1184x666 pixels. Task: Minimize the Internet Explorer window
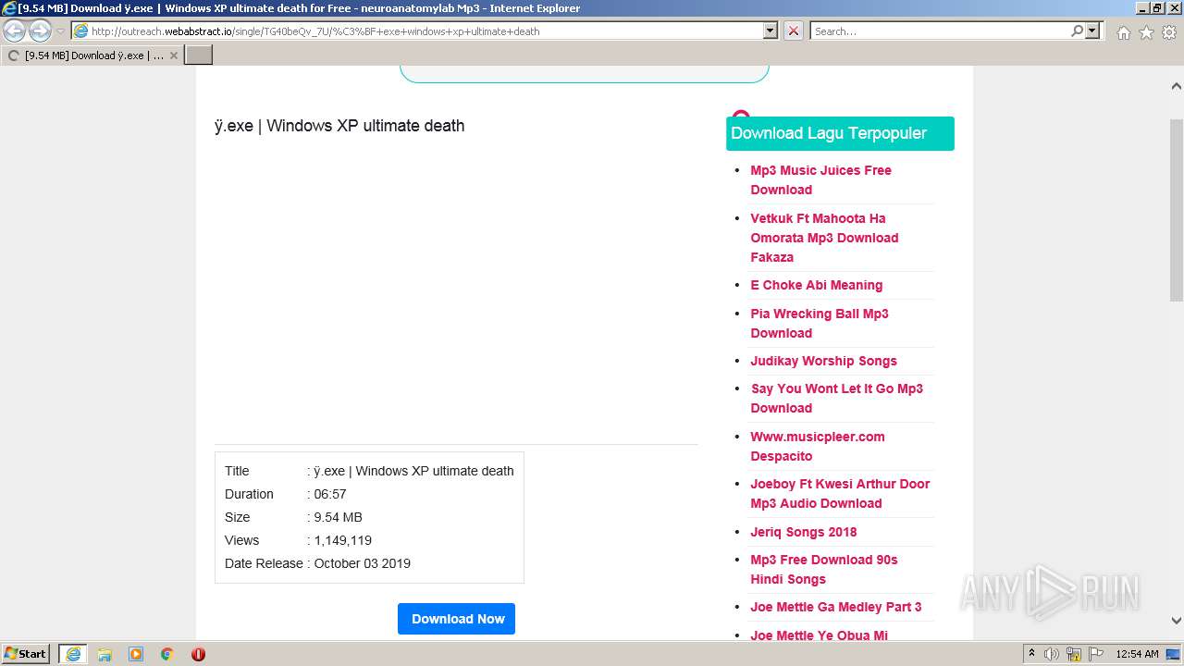coord(1141,8)
